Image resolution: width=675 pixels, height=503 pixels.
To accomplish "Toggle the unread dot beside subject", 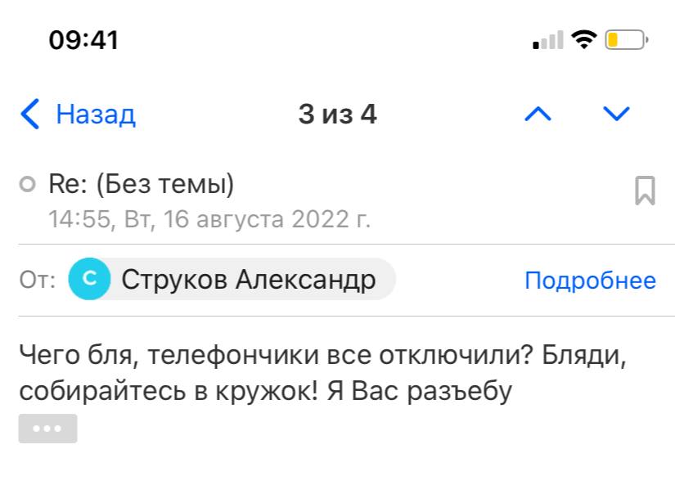I will pos(28,186).
